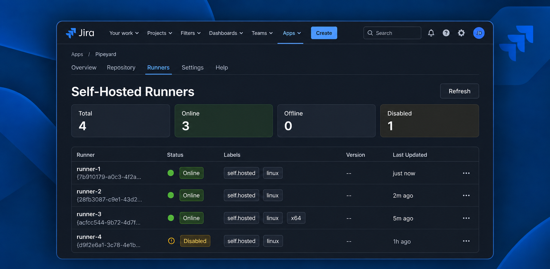The image size is (550, 269).
Task: Select the Runners tab
Action: pos(158,67)
